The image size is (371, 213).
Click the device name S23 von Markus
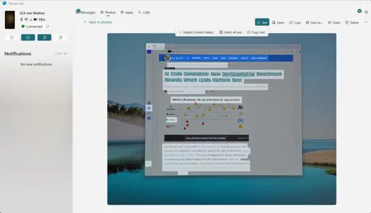point(32,13)
